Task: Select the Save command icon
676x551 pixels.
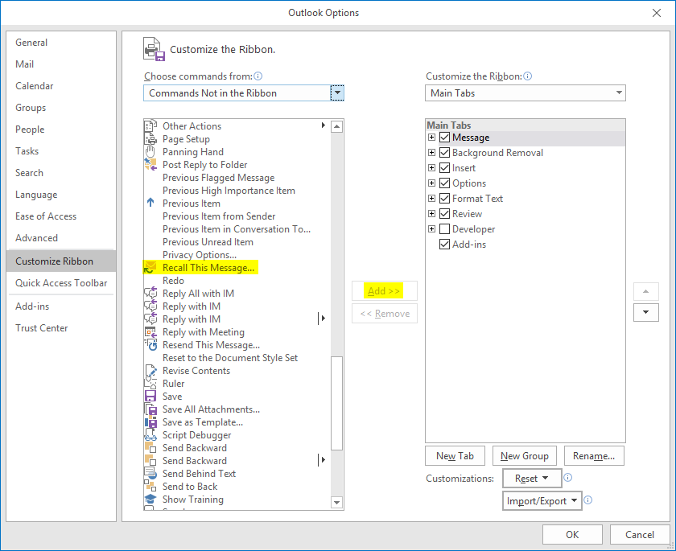Action: 150,397
